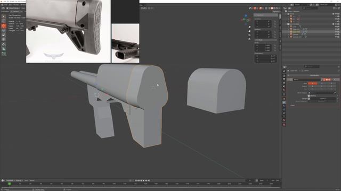Open the Output properties tab
This screenshot has height=191, width=341.
coord(284,79)
